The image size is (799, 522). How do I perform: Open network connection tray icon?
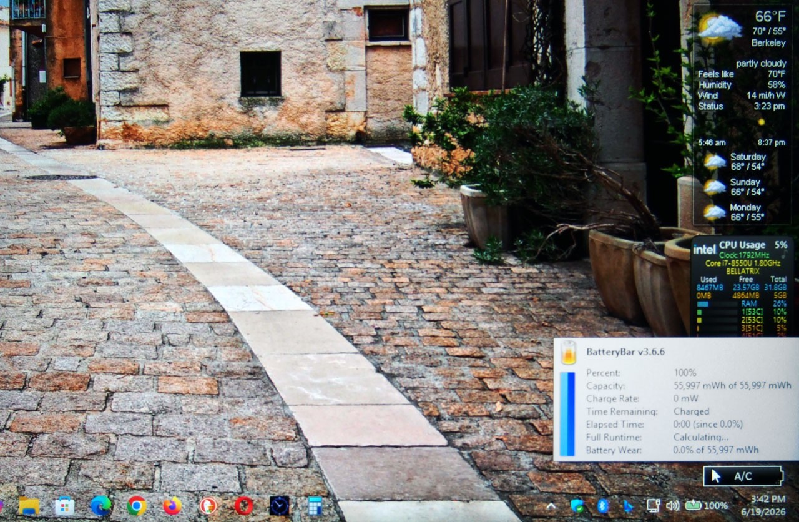pos(653,506)
